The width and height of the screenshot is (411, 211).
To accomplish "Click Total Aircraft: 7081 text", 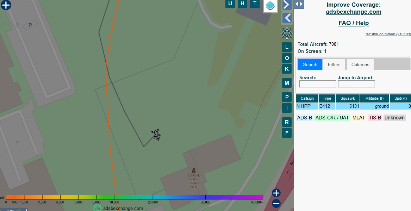I will click(318, 44).
